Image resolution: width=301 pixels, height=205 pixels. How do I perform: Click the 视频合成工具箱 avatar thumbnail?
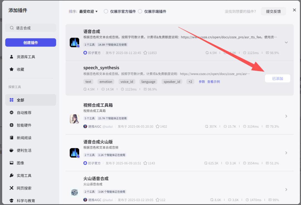(74, 119)
